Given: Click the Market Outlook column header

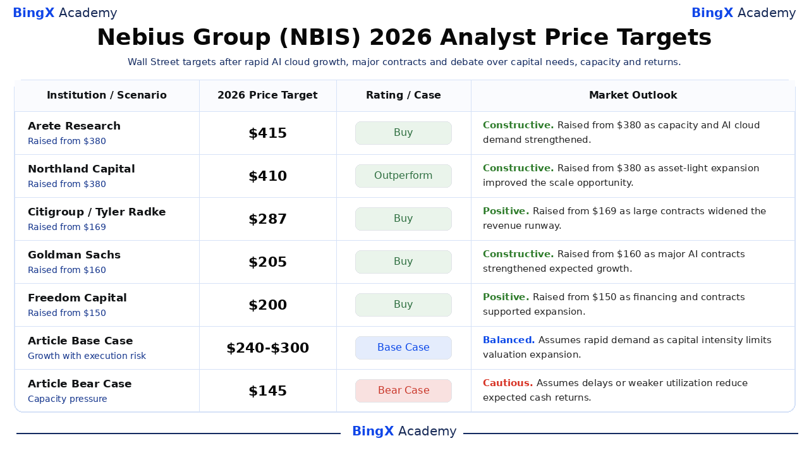Looking at the screenshot, I should click(x=633, y=95).
